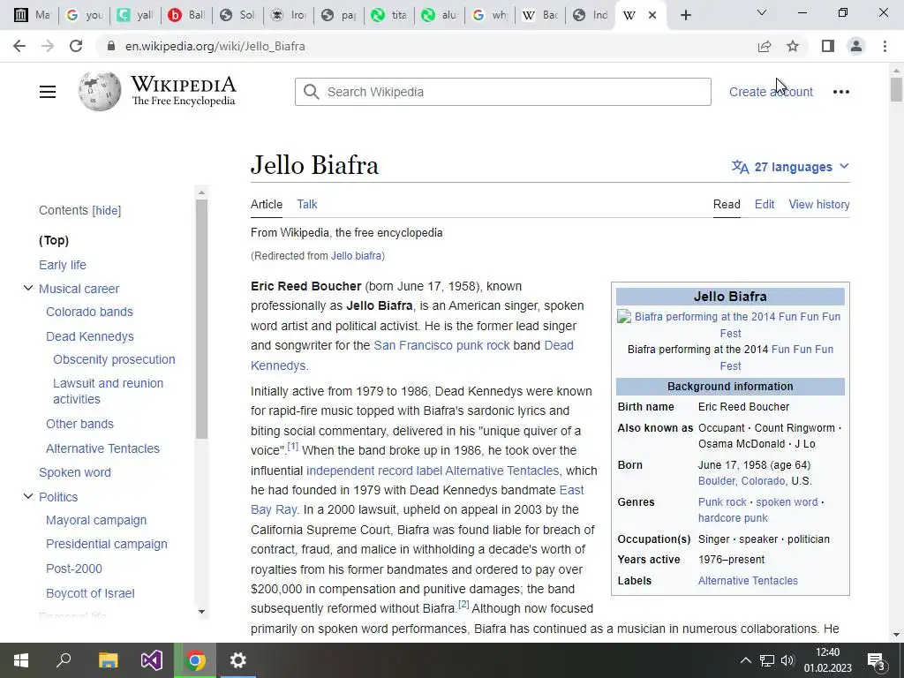Collapse the Musical career section in contents

point(27,289)
